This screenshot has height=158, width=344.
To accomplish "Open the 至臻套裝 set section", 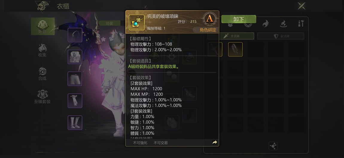I will pyautogui.click(x=42, y=97).
